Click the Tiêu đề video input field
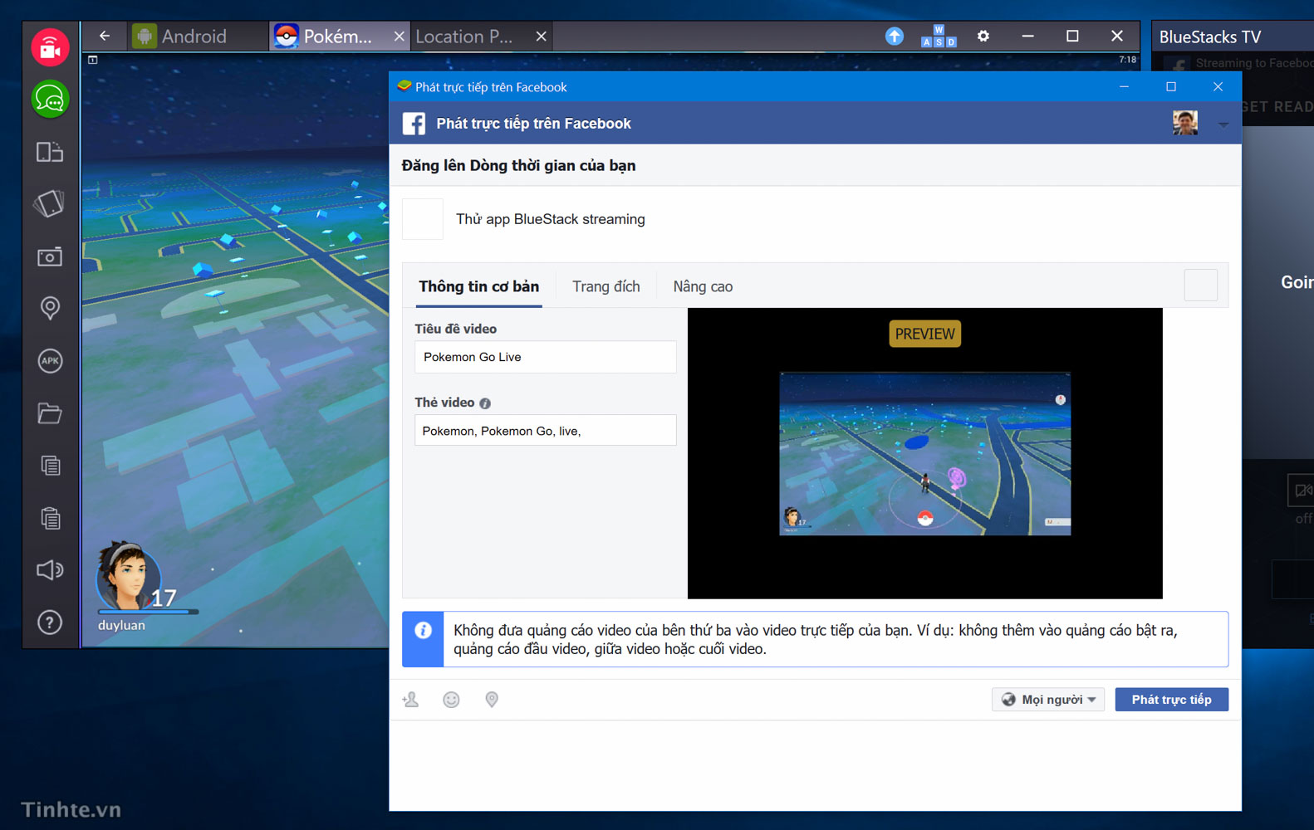Viewport: 1314px width, 830px height. (546, 357)
